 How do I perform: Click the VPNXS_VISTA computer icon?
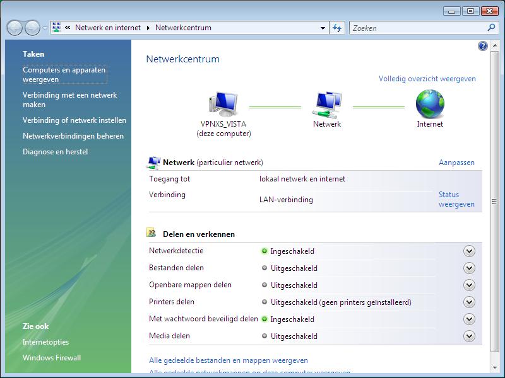coord(223,103)
